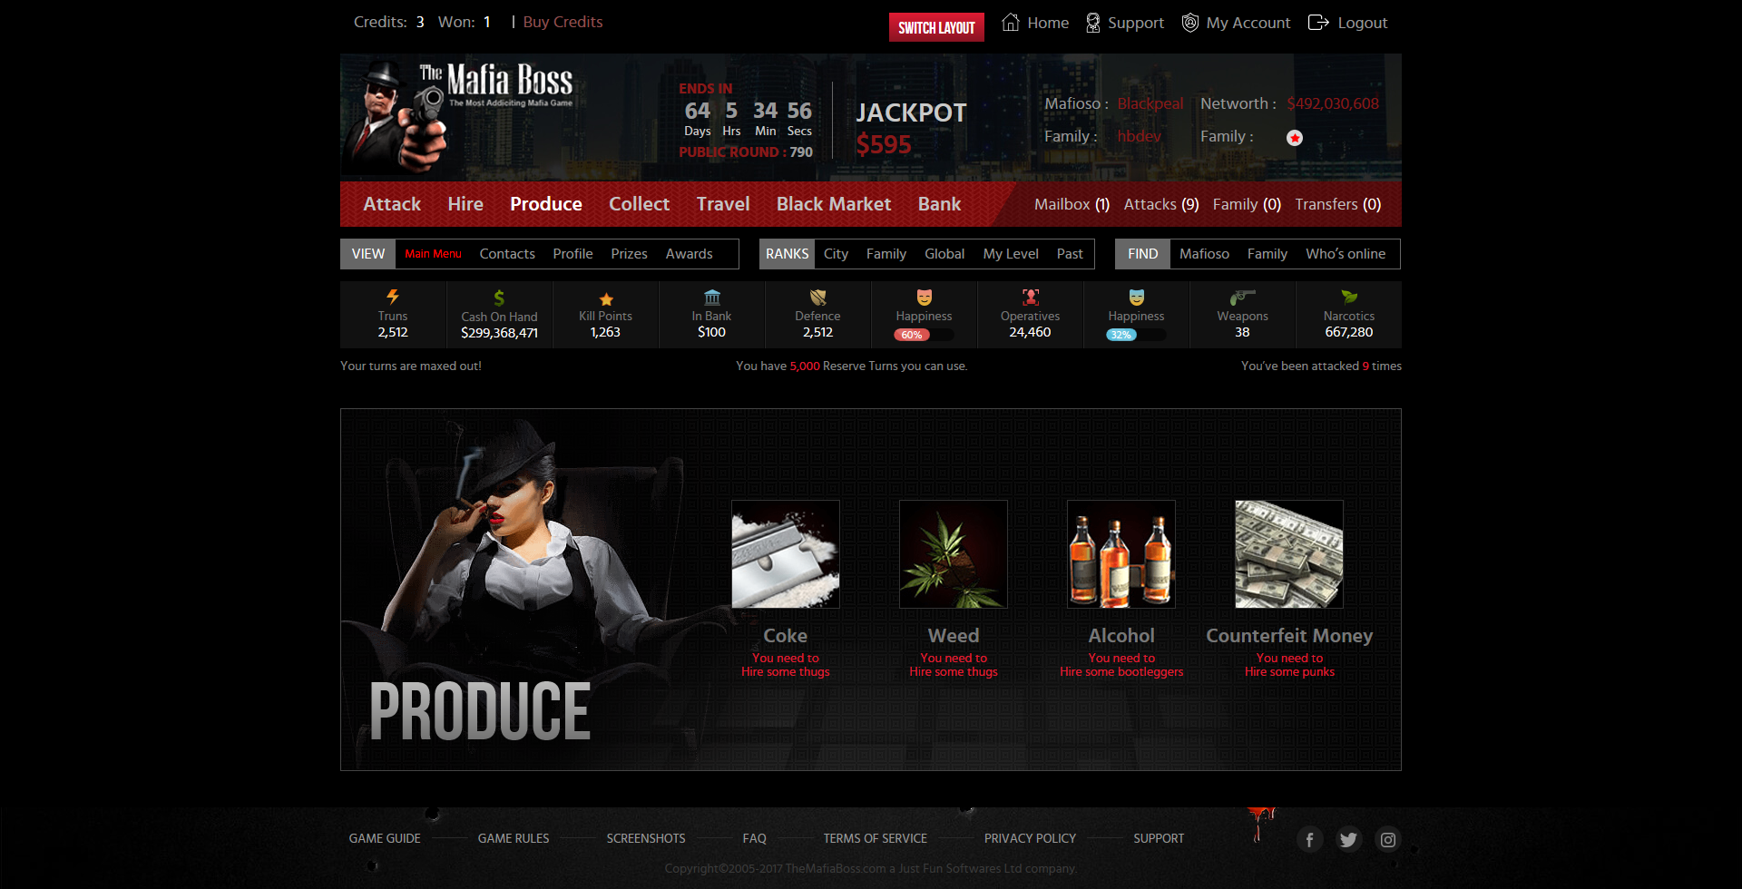Click the Weapons revolver icon
The height and width of the screenshot is (889, 1742).
point(1242,297)
